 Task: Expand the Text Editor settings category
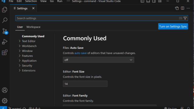coord(19,41)
